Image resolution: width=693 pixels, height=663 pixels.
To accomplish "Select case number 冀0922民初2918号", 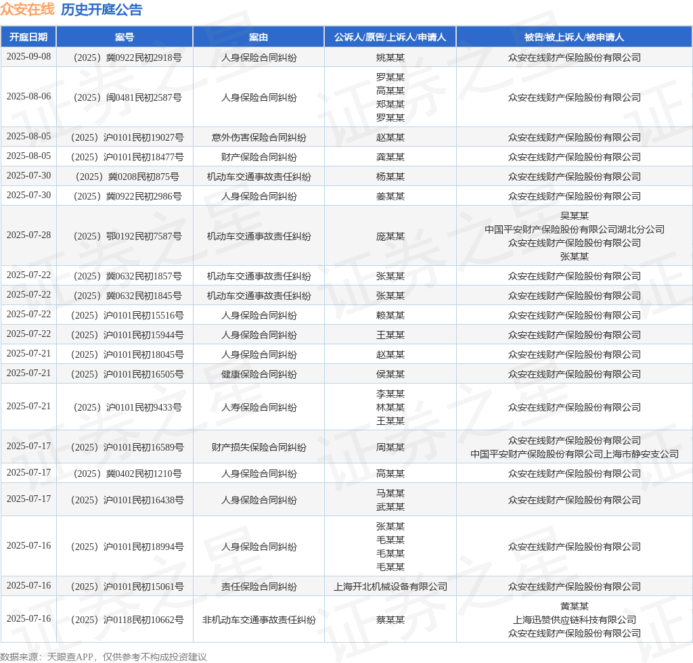I will click(x=128, y=58).
